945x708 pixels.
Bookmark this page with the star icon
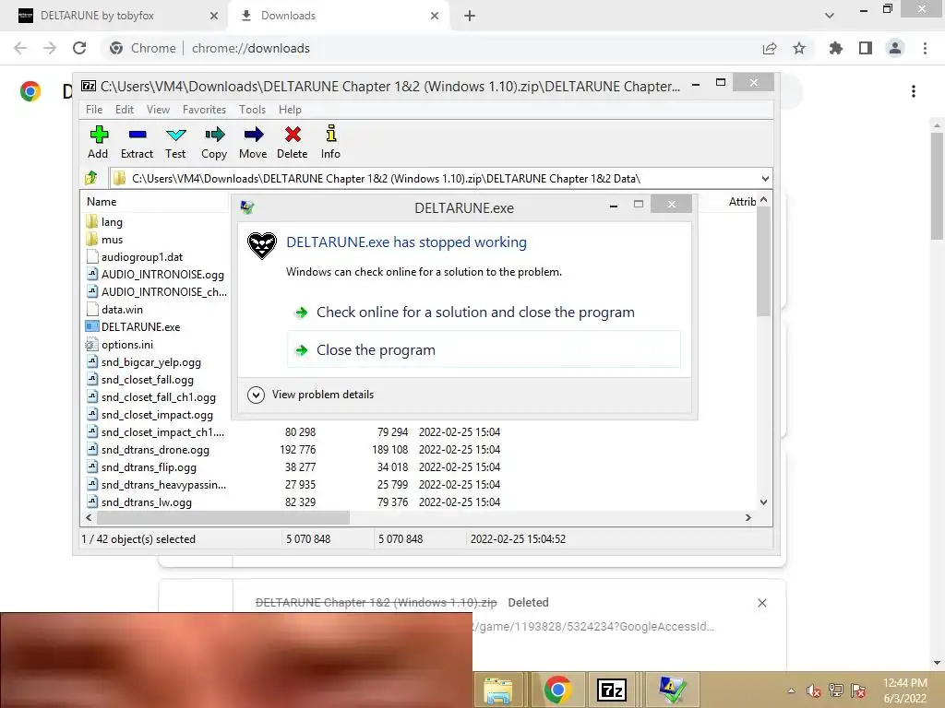click(799, 48)
